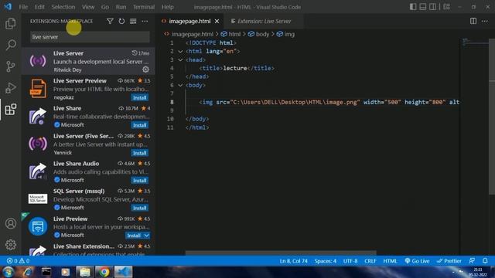Open the File menu
This screenshot has width=495, height=278.
[23, 7]
